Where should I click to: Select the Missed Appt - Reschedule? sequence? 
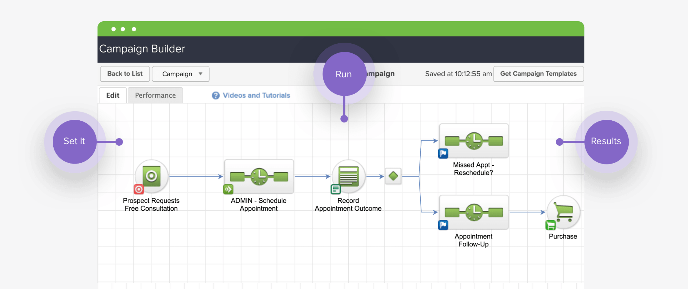474,141
